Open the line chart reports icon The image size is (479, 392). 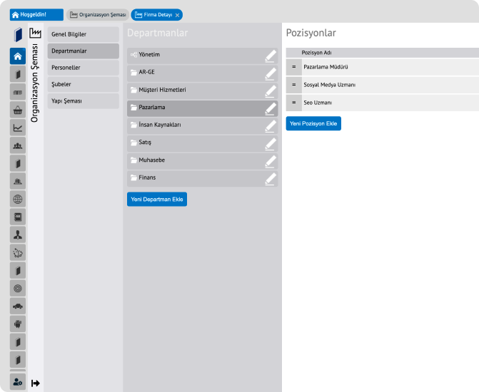pos(18,128)
